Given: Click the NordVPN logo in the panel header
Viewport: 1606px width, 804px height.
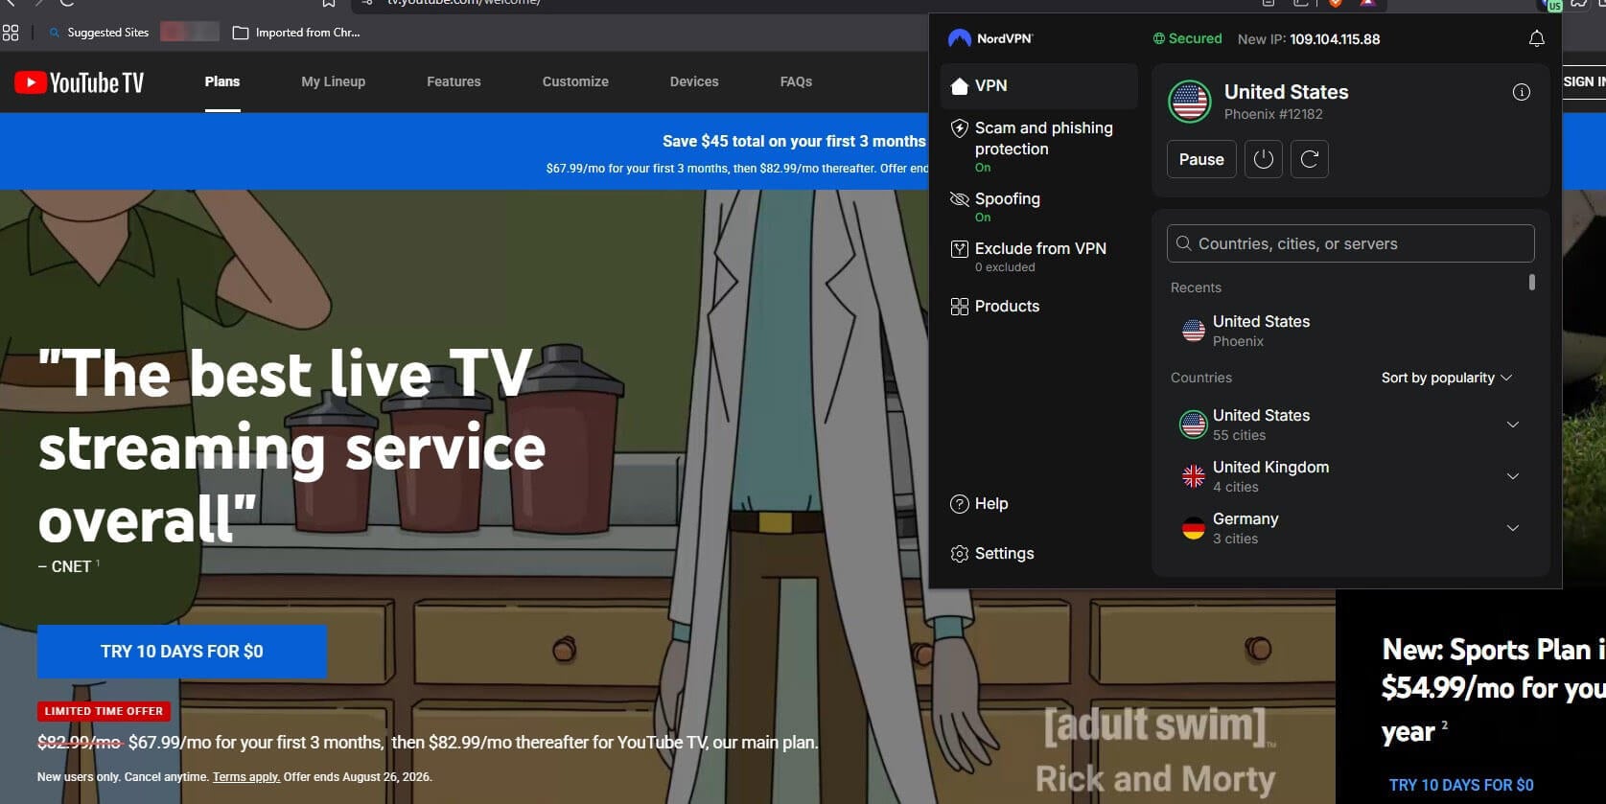Looking at the screenshot, I should [990, 38].
